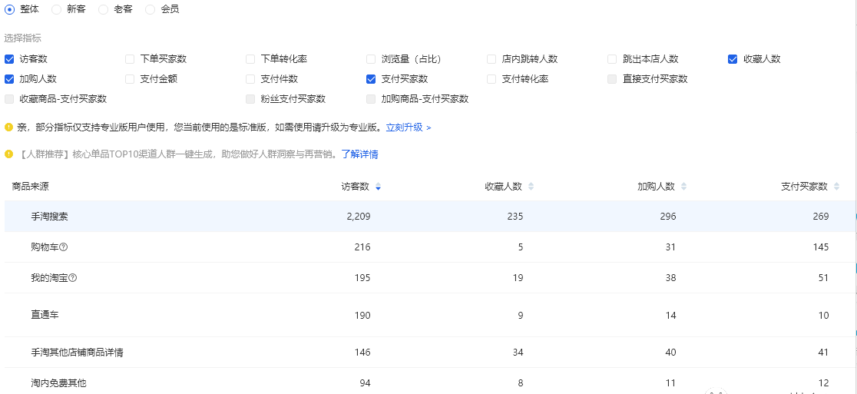Click visitor count 2,209 for 手淘搜索
The image size is (857, 394).
tap(359, 217)
